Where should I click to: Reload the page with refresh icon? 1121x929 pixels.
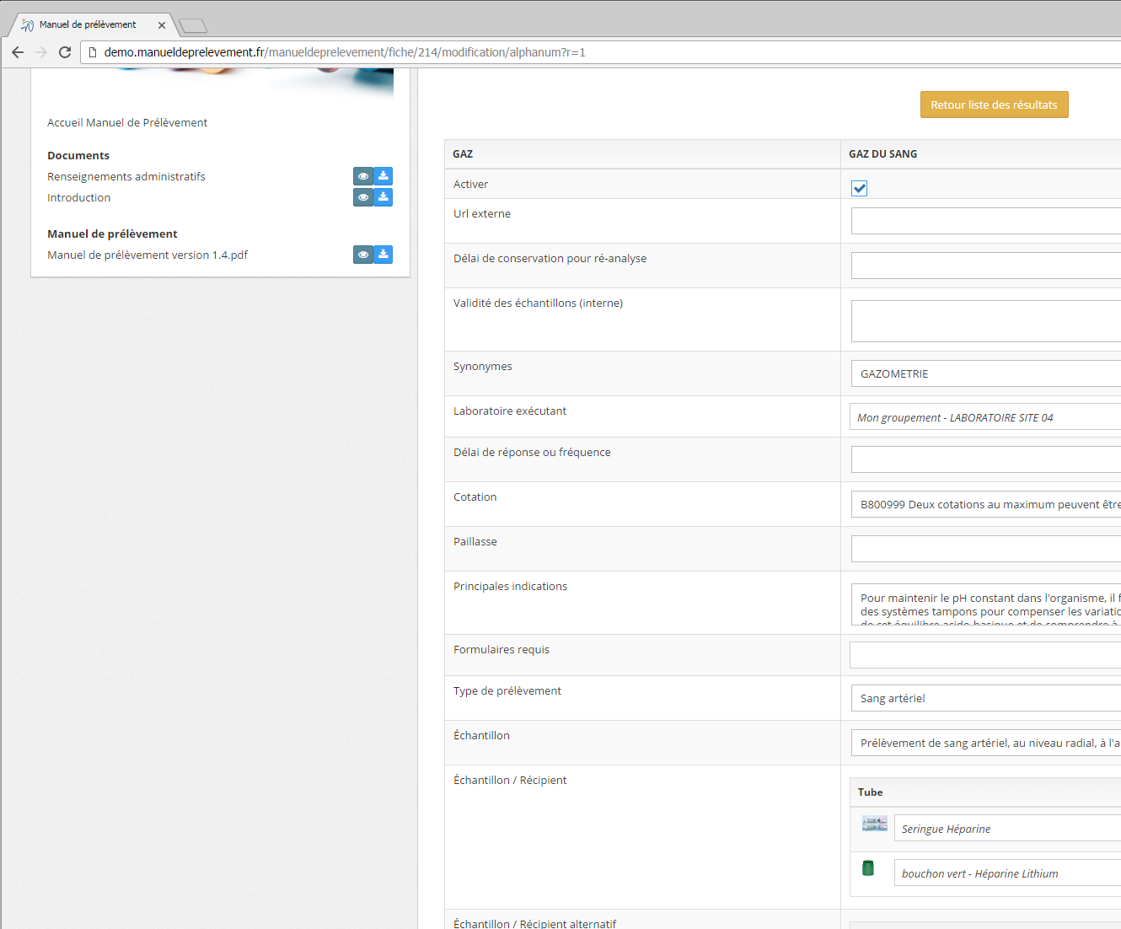(x=65, y=52)
